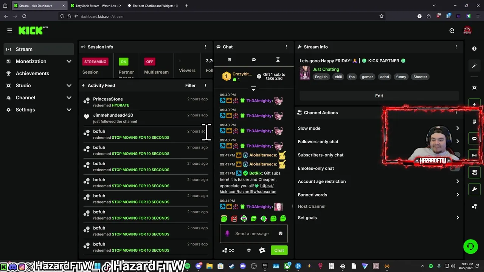Open Session Info panel options menu
Image resolution: width=484 pixels, height=272 pixels.
tap(205, 47)
